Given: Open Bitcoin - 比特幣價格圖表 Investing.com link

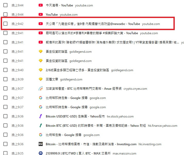Looking at the screenshot, I should 91,144.
